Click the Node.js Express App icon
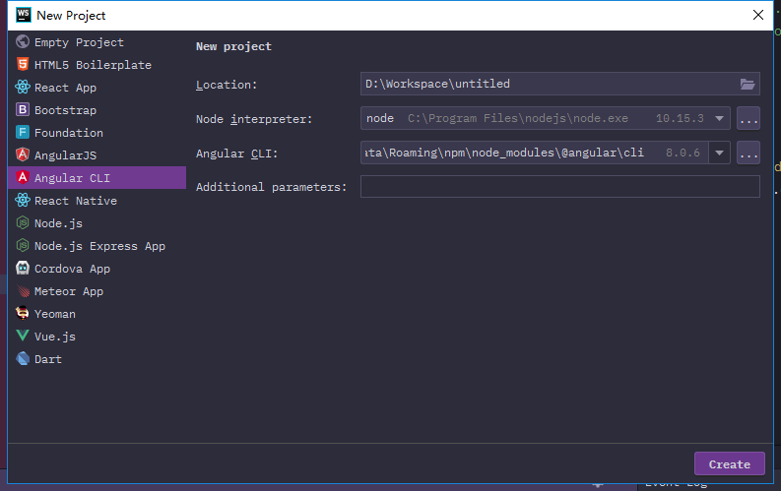 23,245
